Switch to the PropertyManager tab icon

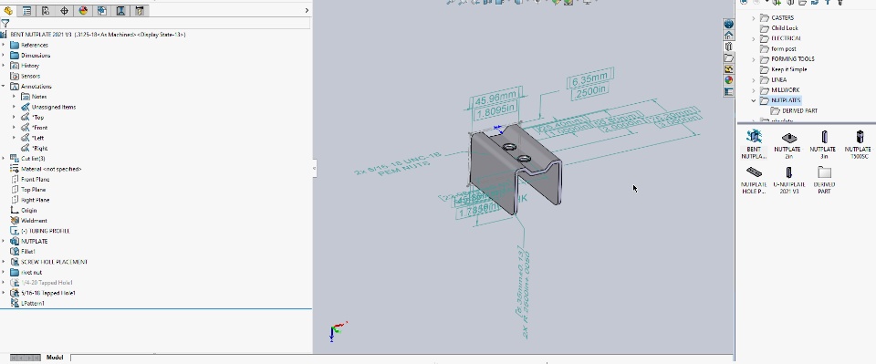pyautogui.click(x=26, y=11)
